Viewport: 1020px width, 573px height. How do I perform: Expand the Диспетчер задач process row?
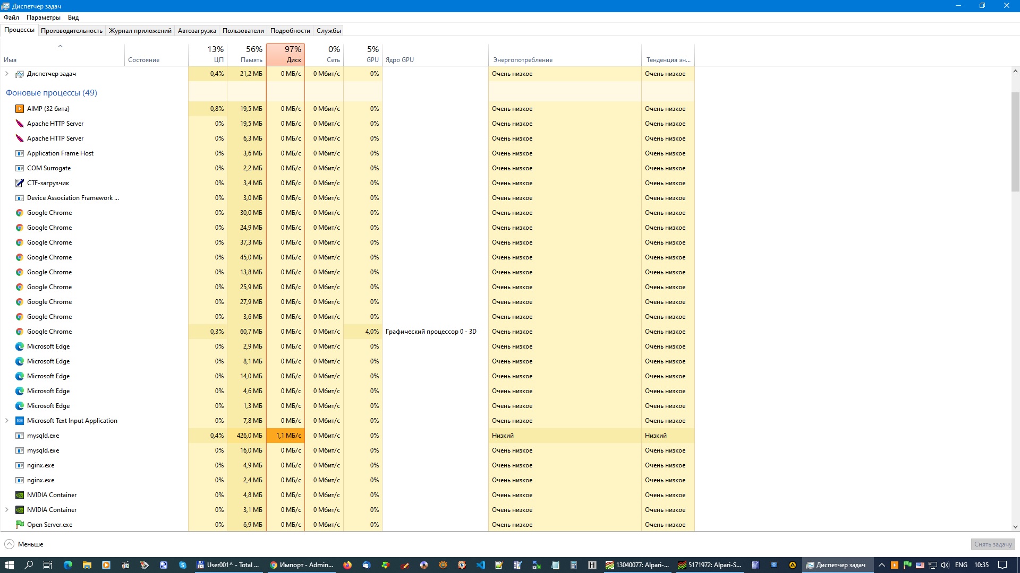coord(6,74)
